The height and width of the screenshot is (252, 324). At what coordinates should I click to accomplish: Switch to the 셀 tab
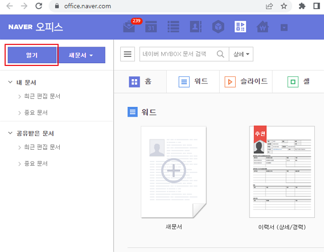click(x=298, y=81)
